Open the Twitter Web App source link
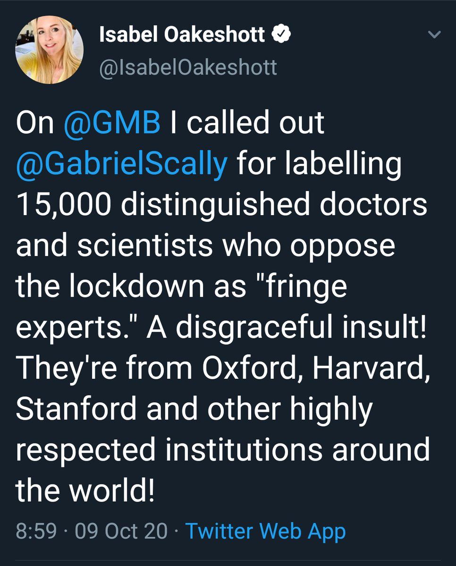The image size is (456, 566). pyautogui.click(x=265, y=531)
